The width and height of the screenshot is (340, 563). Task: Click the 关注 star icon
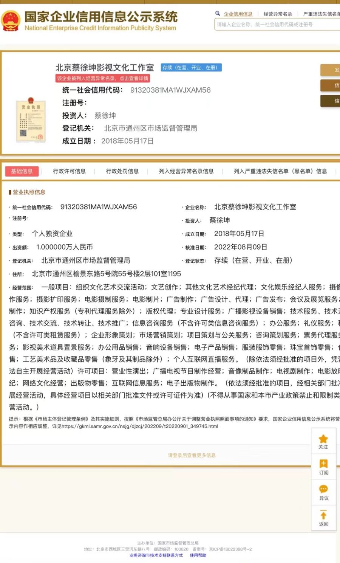point(323,439)
